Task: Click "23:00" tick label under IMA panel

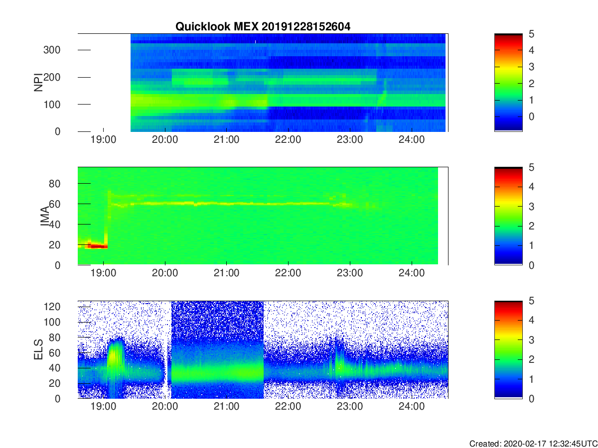Action: click(x=350, y=273)
